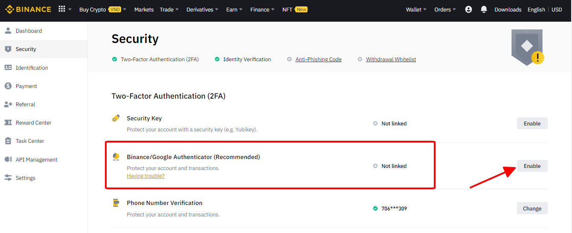Viewport: 572px width, 233px height.
Task: Click the Two-Factor Authentication (2FA) status label
Action: pos(160,59)
